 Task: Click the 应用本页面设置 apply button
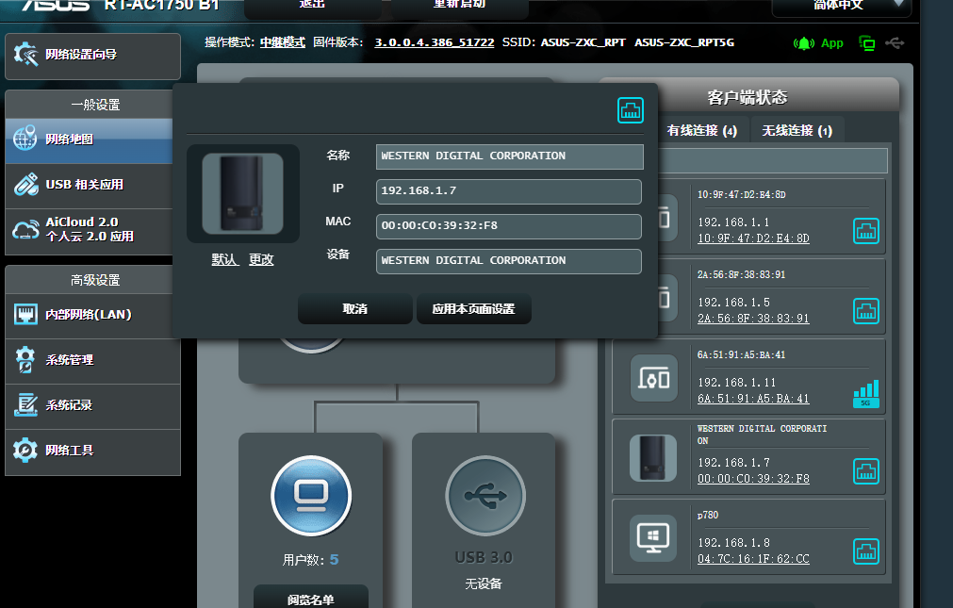tap(473, 309)
